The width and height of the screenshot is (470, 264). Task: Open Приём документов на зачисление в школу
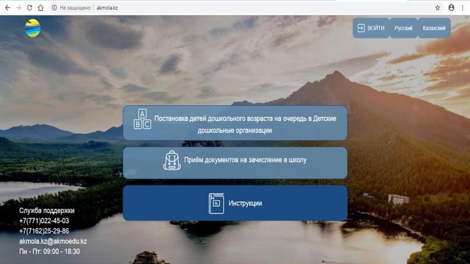pyautogui.click(x=235, y=163)
